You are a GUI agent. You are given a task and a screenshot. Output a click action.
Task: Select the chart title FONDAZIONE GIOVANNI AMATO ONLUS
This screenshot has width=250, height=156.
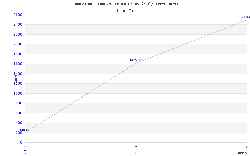coord(125,4)
